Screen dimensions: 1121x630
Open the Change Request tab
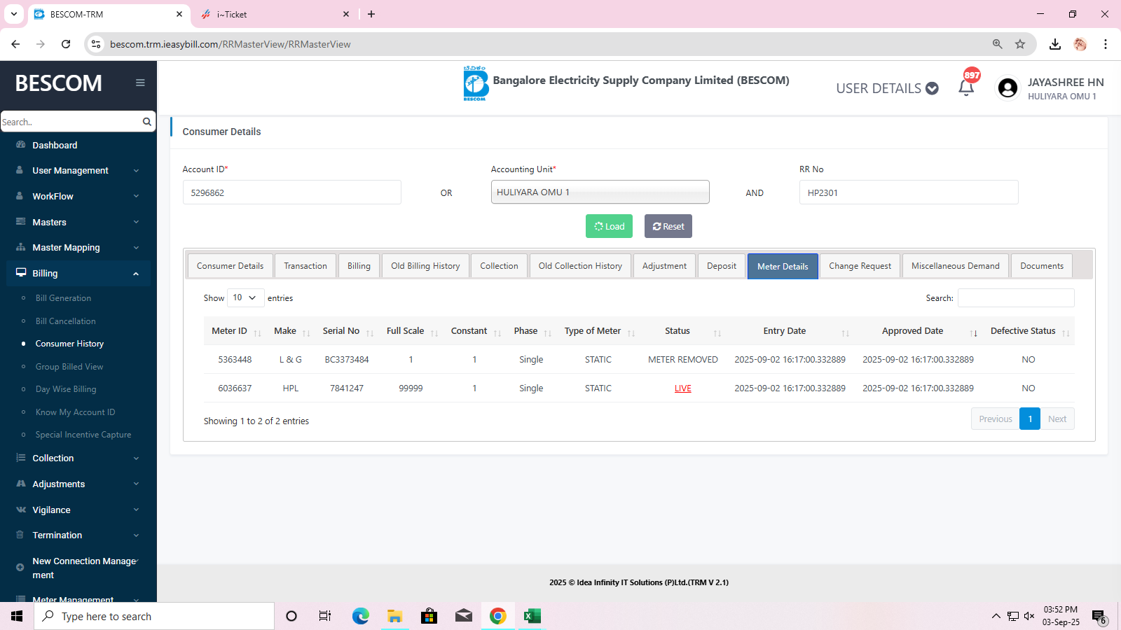click(860, 266)
